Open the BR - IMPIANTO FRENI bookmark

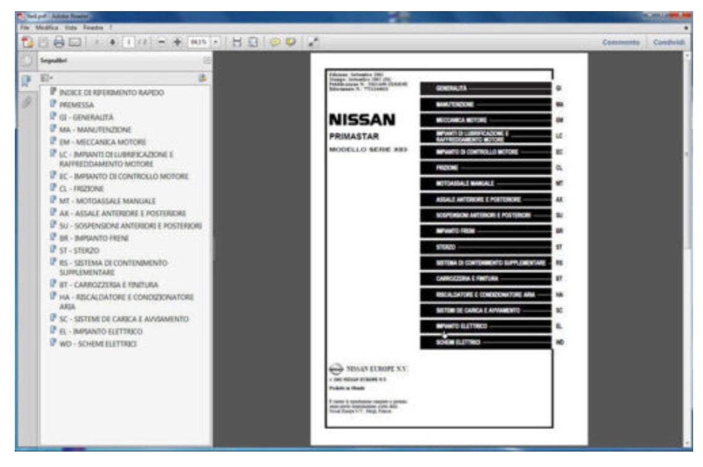[x=94, y=238]
